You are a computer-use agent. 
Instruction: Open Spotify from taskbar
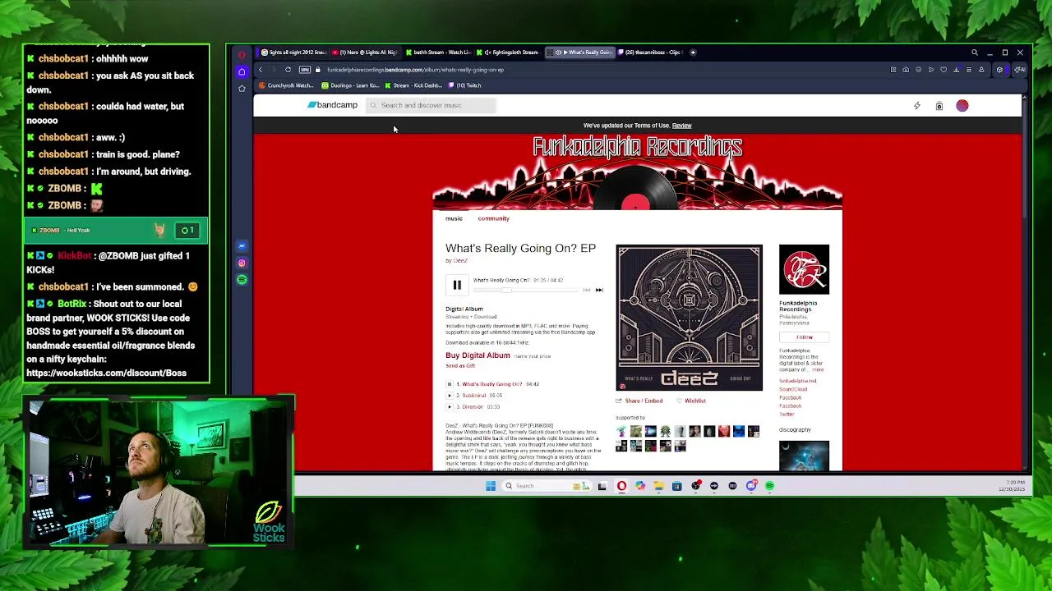click(x=769, y=486)
